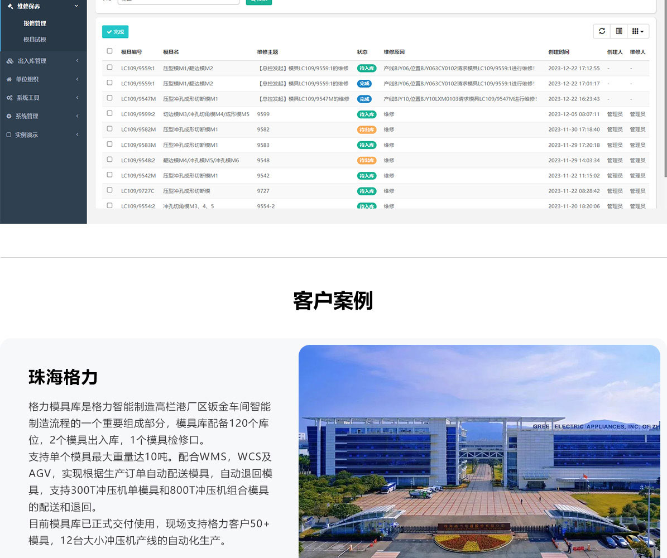This screenshot has height=558, width=667.
Task: Open 报修管理 in the sidebar
Action: pos(35,23)
